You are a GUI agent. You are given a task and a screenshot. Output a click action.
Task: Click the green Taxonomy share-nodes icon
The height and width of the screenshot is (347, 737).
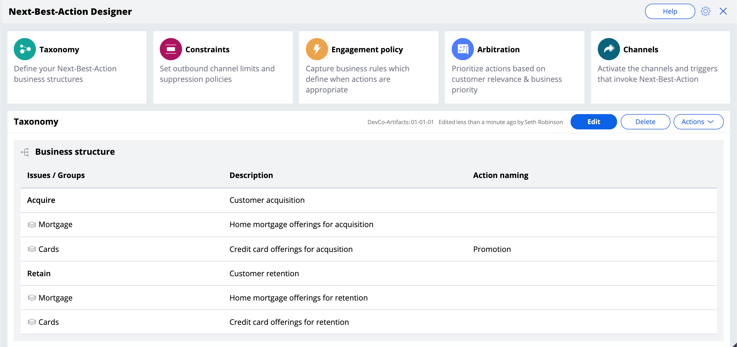pyautogui.click(x=25, y=49)
